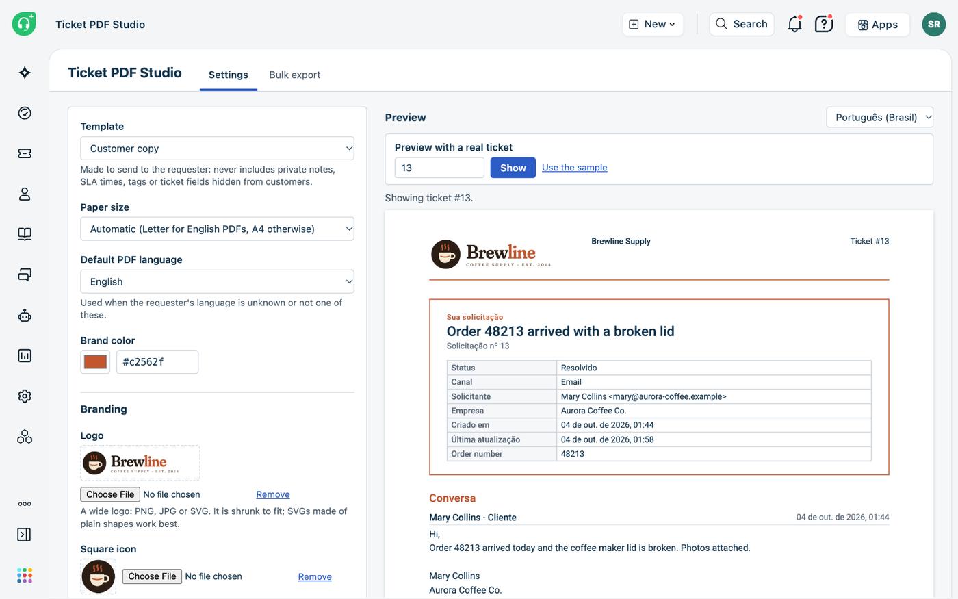This screenshot has width=958, height=599.
Task: Click the Use the sample link
Action: tap(575, 168)
